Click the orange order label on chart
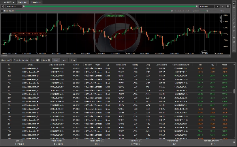This screenshot has width=237, height=147. click(29, 34)
